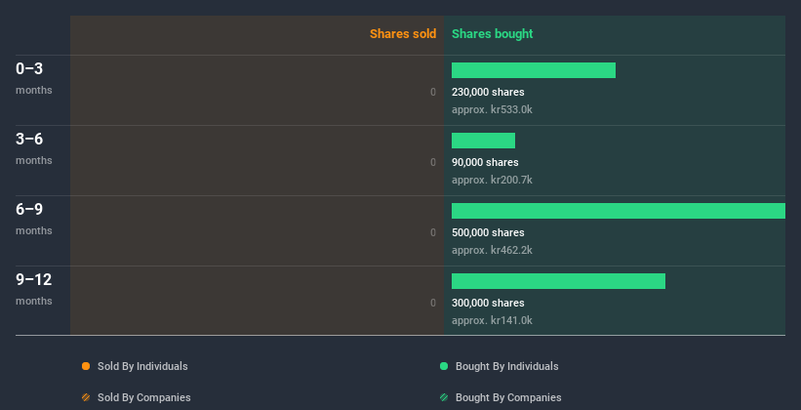Click the striped Bought By Companies legend icon

pyautogui.click(x=444, y=397)
